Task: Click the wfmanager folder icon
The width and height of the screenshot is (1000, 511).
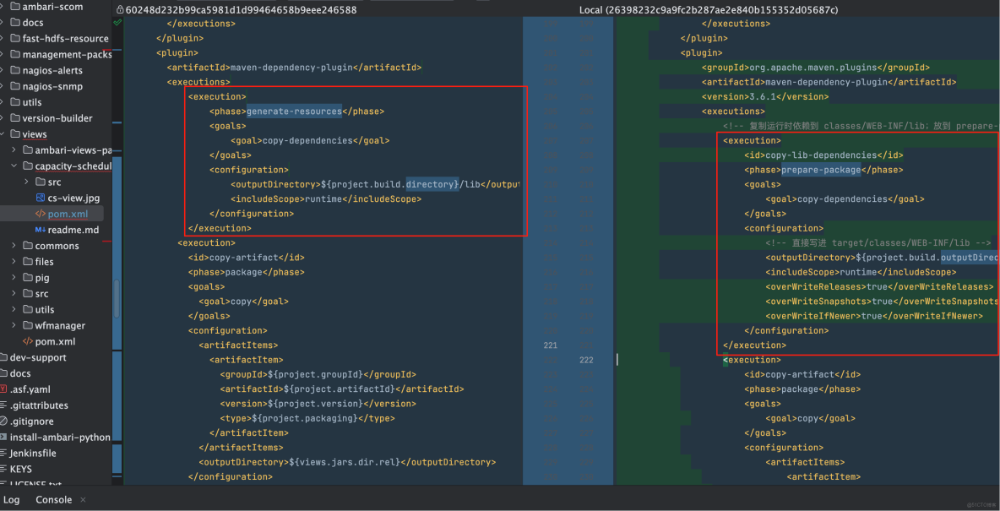Action: [x=27, y=325]
